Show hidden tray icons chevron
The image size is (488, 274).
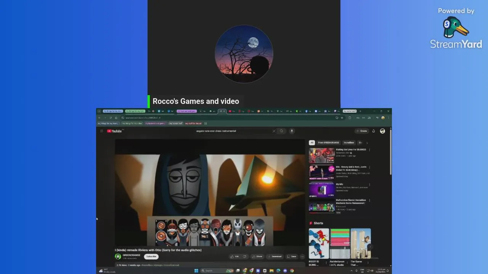(x=352, y=271)
